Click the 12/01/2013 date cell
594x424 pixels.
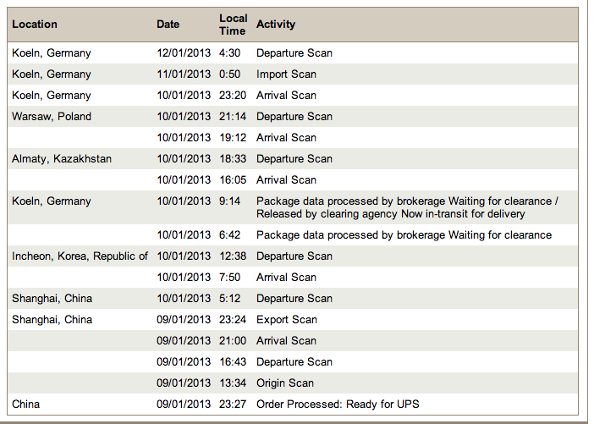(183, 53)
